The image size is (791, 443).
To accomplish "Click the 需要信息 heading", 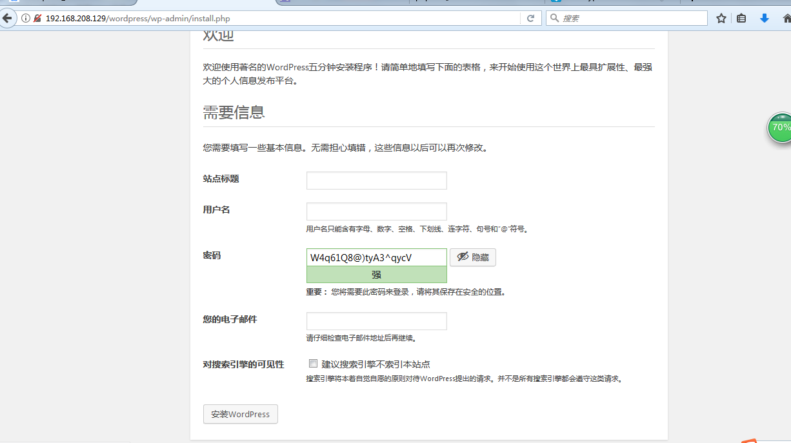I will tap(234, 112).
